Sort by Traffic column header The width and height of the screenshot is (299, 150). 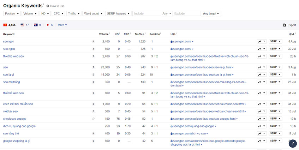139,34
